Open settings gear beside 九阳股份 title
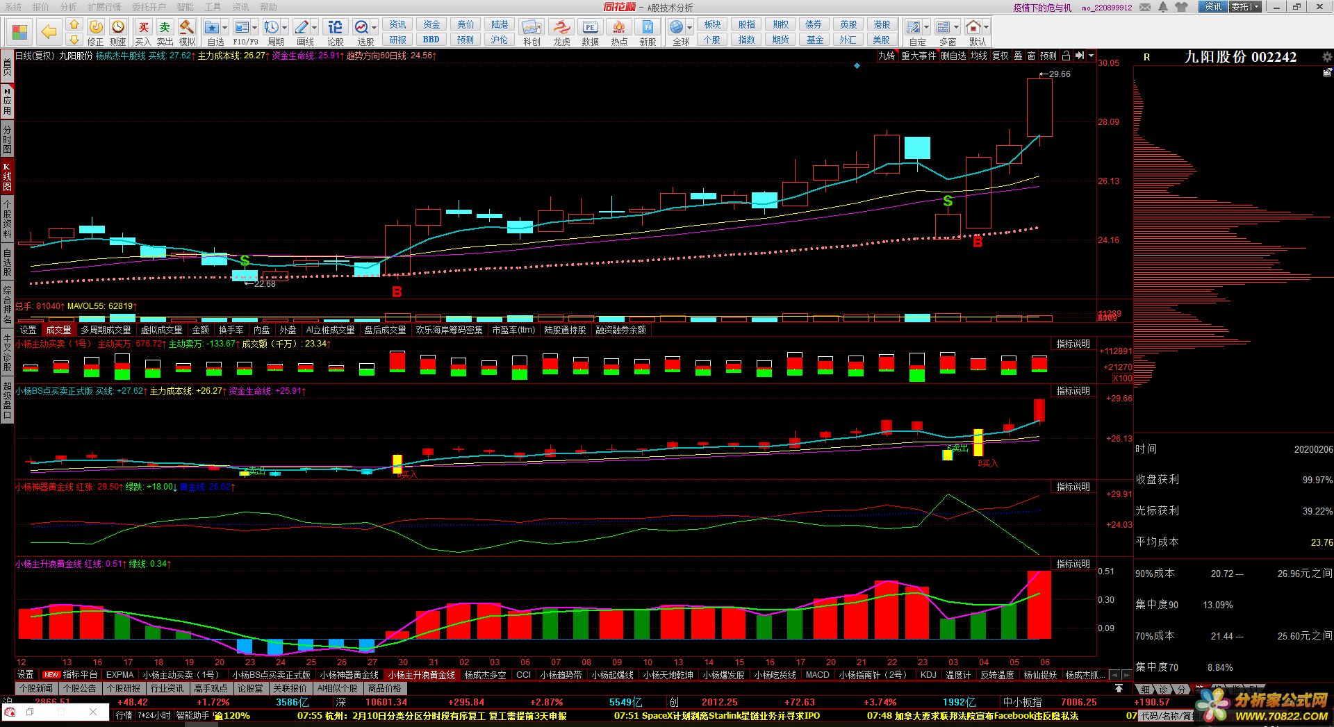 tap(1327, 57)
